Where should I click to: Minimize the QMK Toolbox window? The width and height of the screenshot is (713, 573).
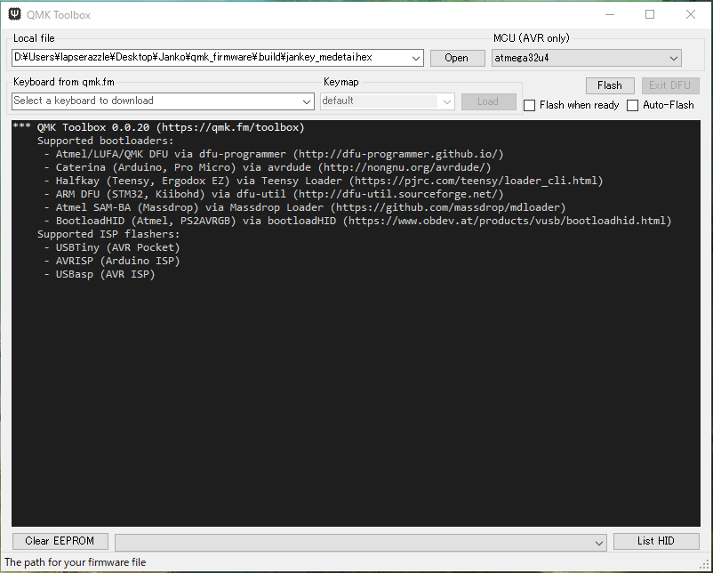pyautogui.click(x=609, y=14)
